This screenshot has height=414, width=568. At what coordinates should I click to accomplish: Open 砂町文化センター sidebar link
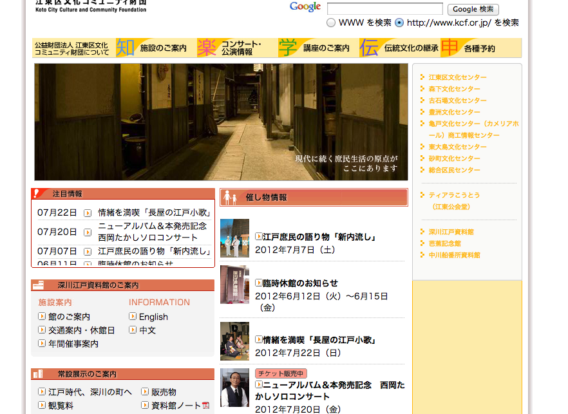click(454, 158)
